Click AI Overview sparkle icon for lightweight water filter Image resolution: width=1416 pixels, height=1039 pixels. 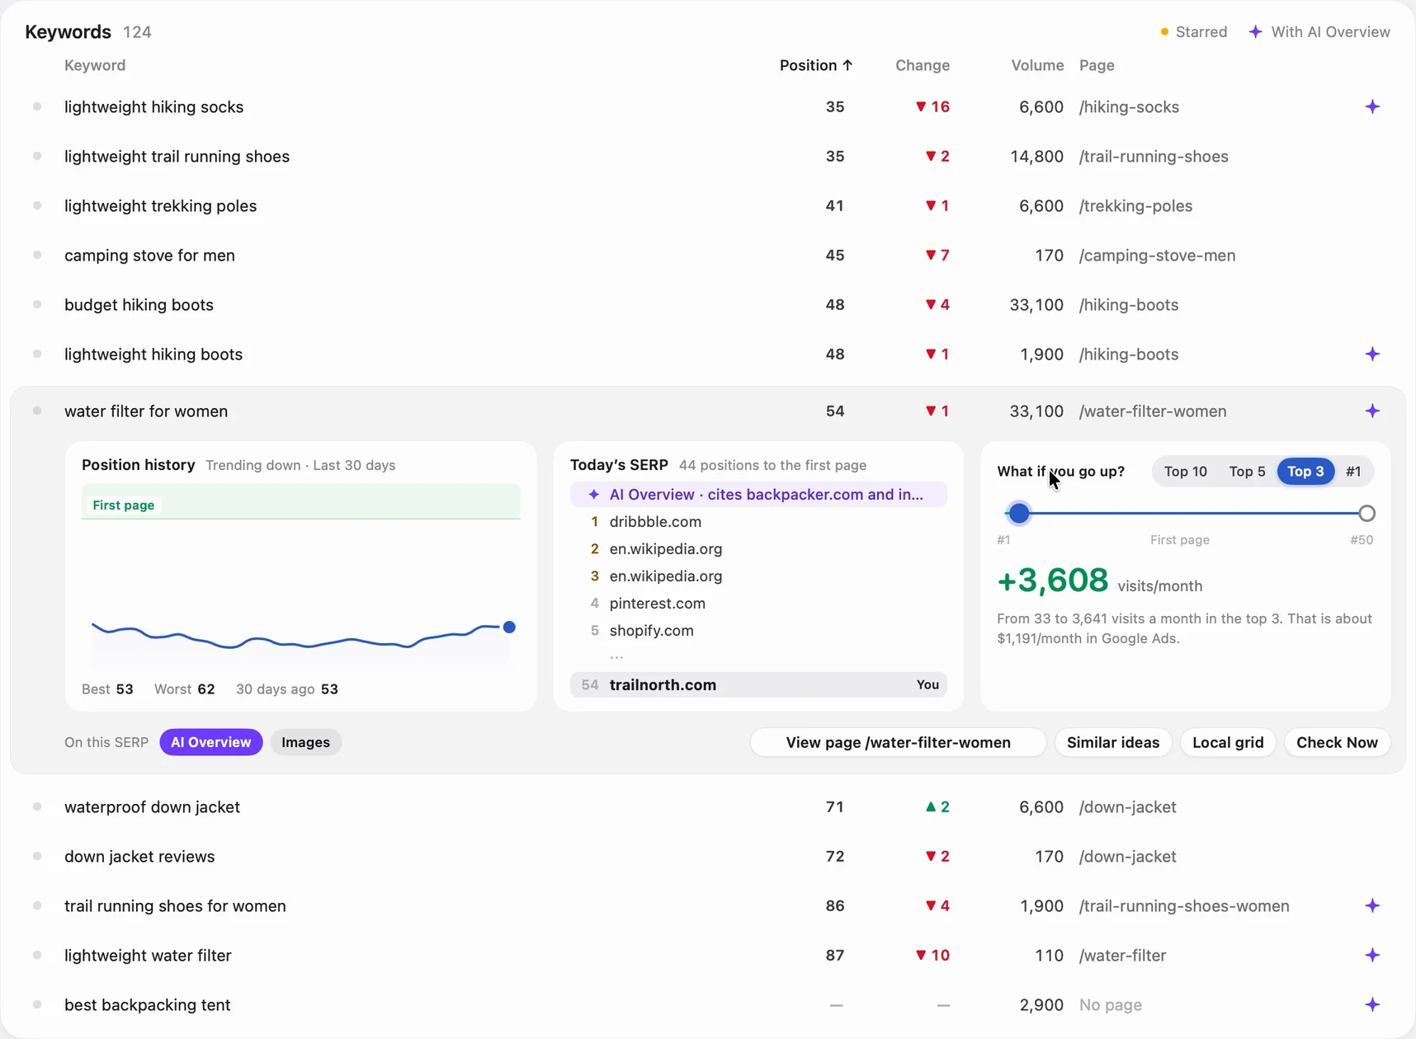[x=1372, y=956]
